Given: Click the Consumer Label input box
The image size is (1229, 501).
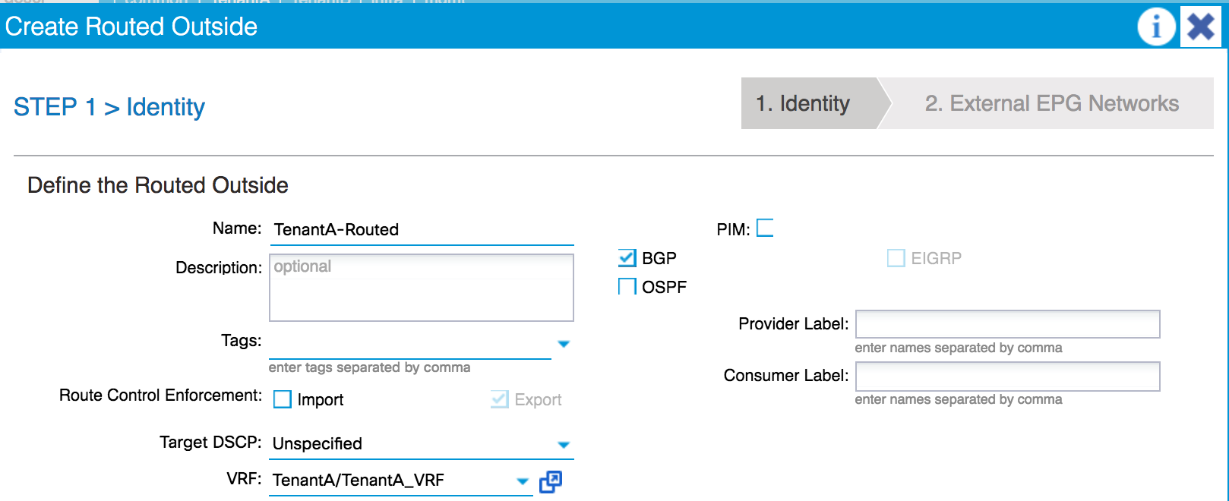Looking at the screenshot, I should (x=1007, y=377).
